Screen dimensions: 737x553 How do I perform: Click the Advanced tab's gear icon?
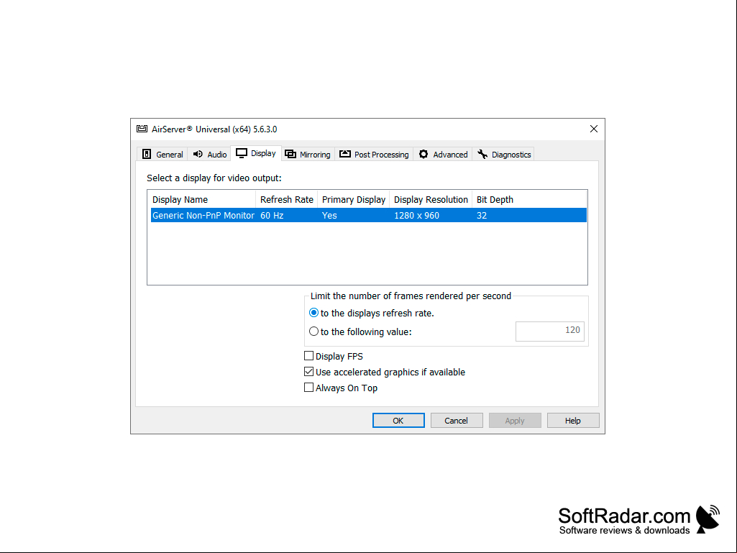[x=424, y=154]
